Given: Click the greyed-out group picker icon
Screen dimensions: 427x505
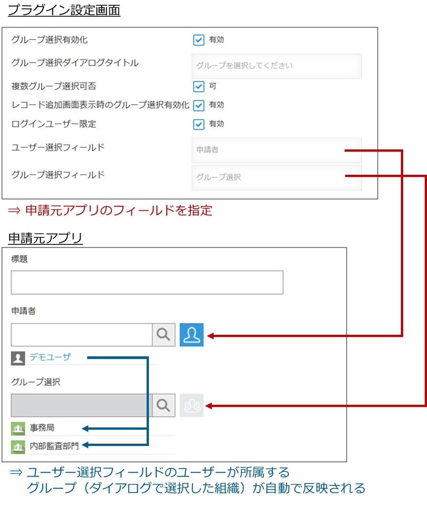Looking at the screenshot, I should point(191,405).
